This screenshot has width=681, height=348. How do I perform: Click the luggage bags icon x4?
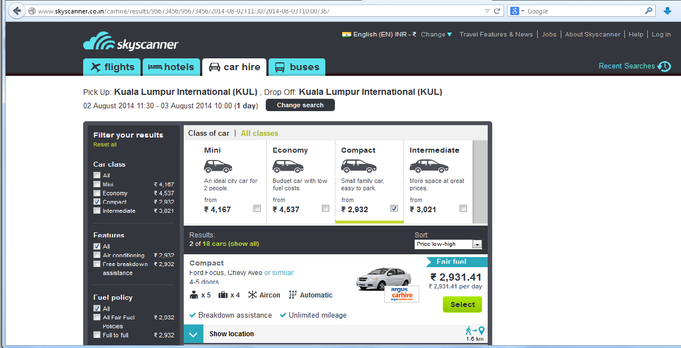[223, 295]
